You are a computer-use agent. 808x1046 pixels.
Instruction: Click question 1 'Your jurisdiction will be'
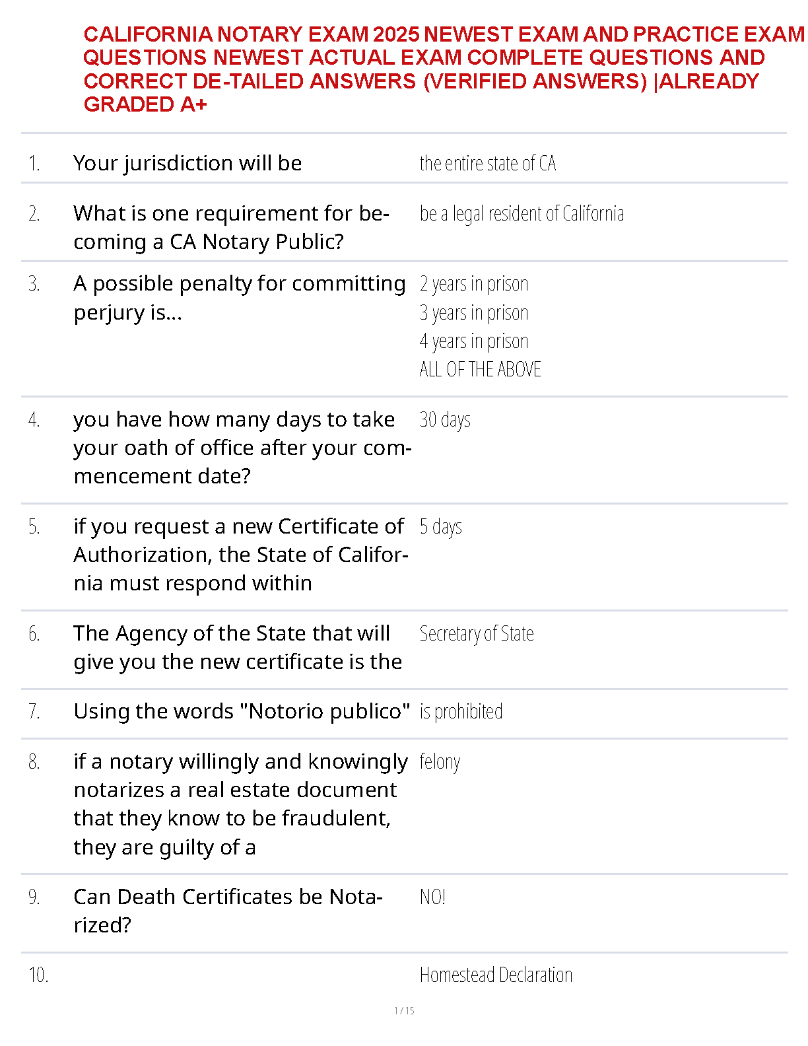pos(187,163)
